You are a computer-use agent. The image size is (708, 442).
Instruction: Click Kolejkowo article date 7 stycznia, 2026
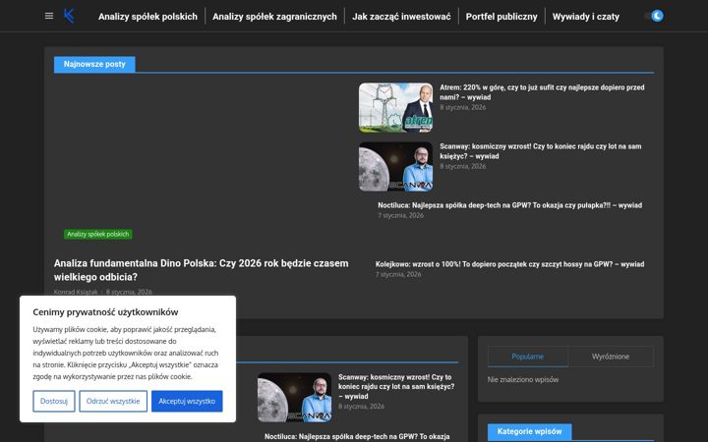pyautogui.click(x=398, y=274)
